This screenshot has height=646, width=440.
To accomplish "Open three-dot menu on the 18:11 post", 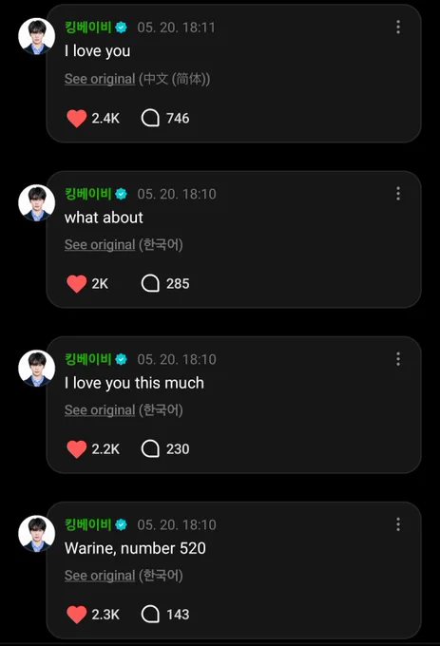I will click(x=398, y=28).
